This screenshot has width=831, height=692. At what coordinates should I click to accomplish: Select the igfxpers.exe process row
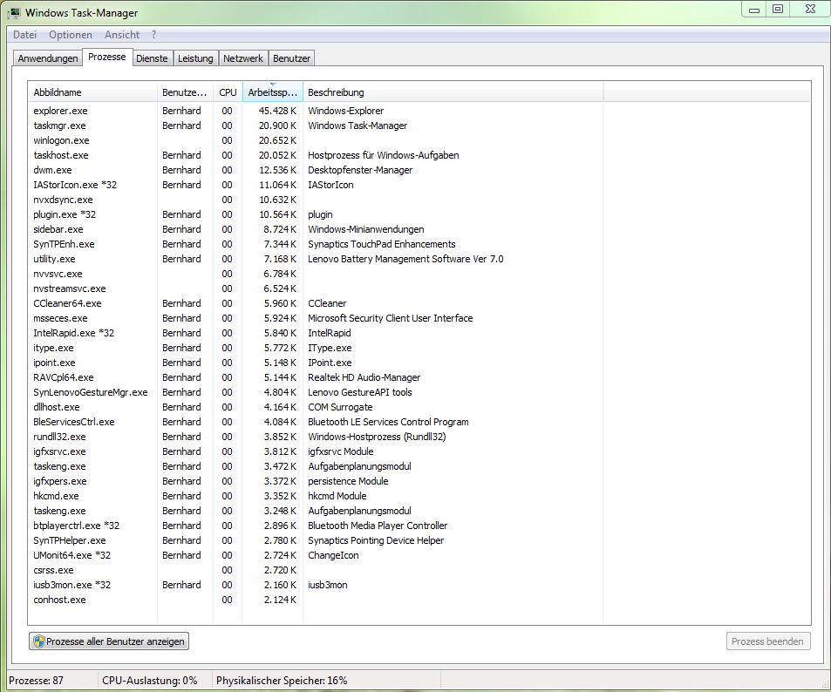pyautogui.click(x=316, y=482)
